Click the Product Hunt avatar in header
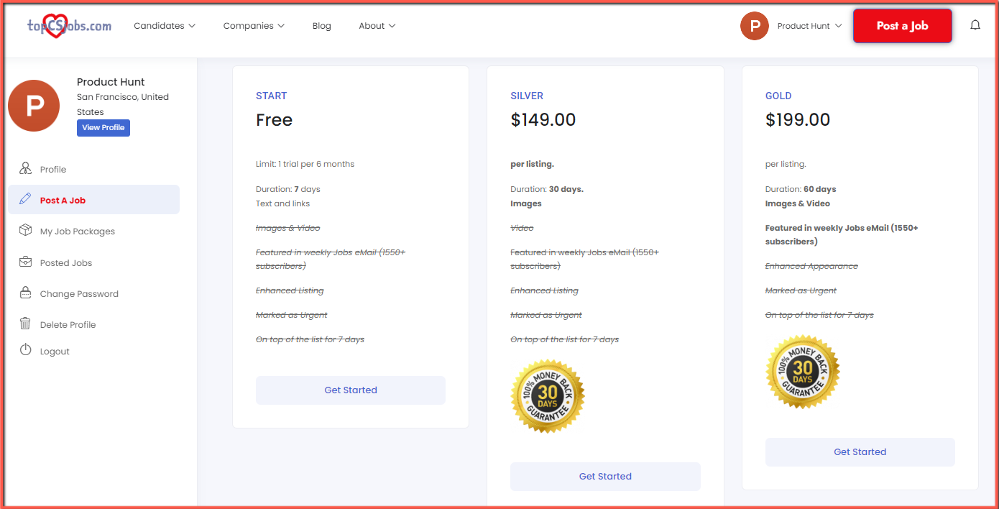999x509 pixels. (755, 26)
